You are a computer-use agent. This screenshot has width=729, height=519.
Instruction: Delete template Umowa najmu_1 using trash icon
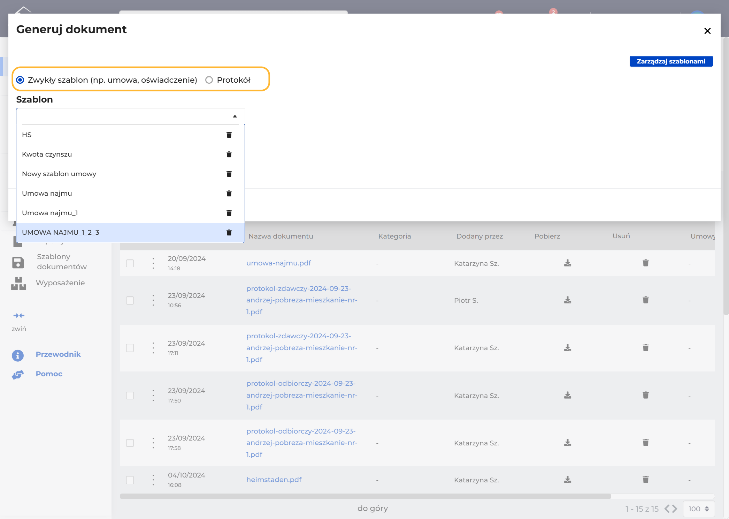[229, 213]
